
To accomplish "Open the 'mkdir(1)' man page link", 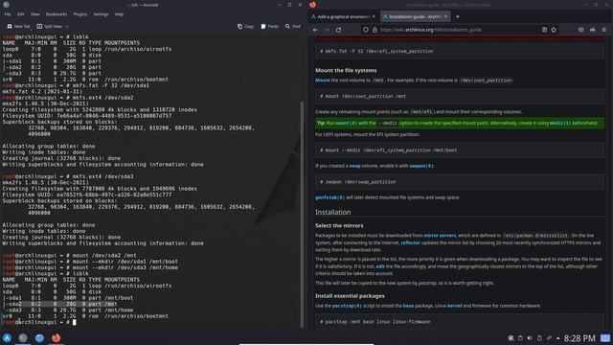I will pyautogui.click(x=559, y=123).
